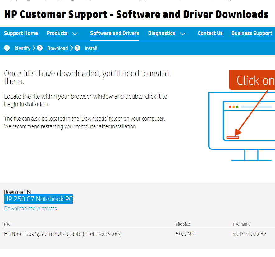Expand the Diagnostics dropdown chevron

[x=183, y=34]
